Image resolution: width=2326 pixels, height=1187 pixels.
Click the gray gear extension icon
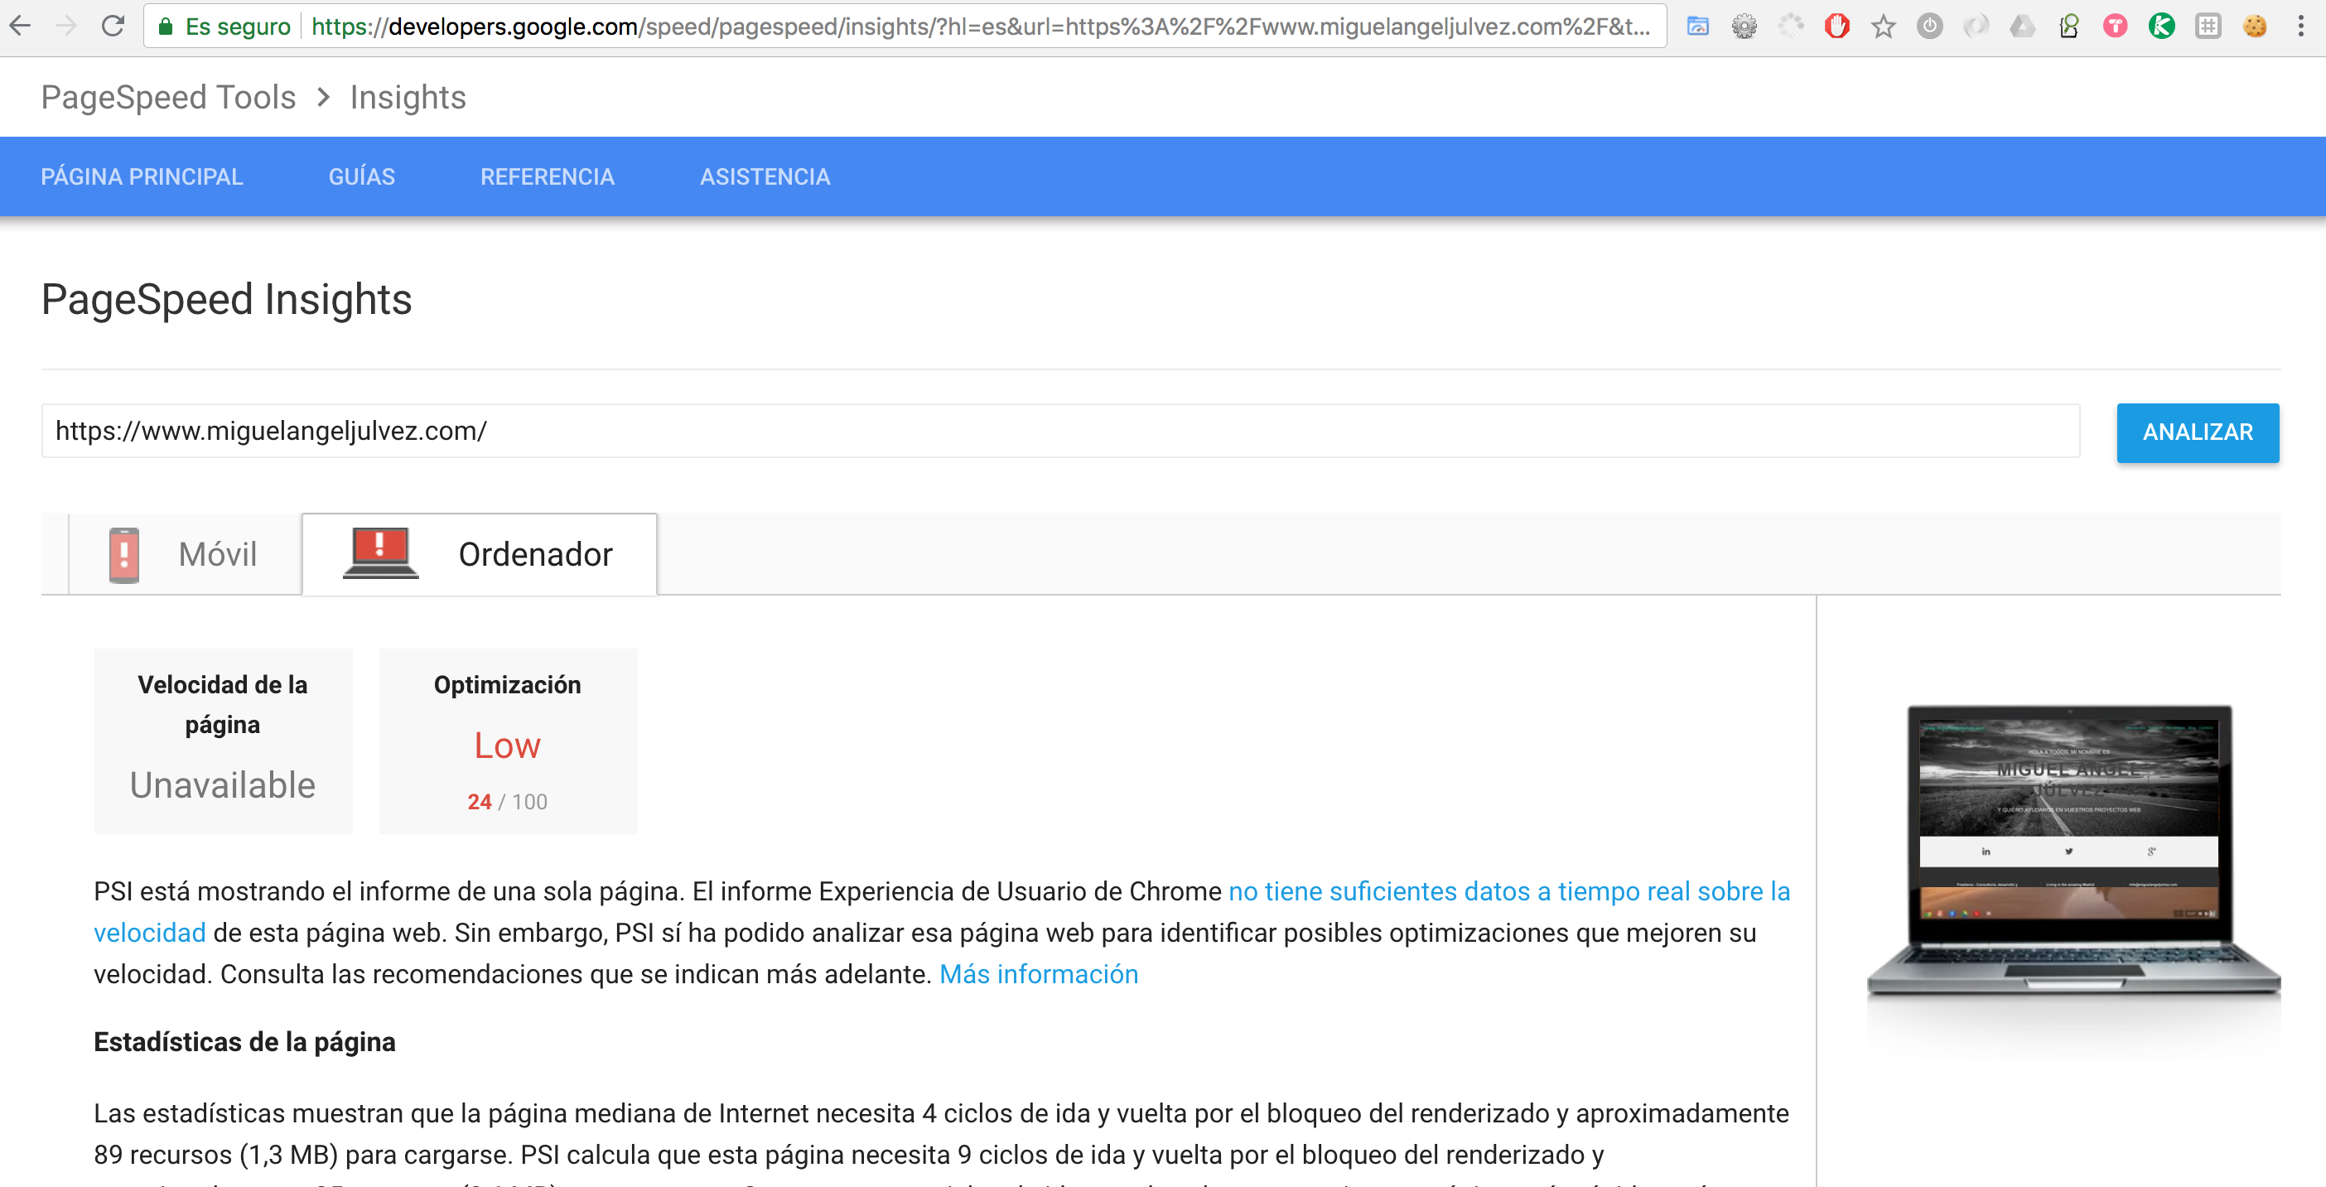1744,27
